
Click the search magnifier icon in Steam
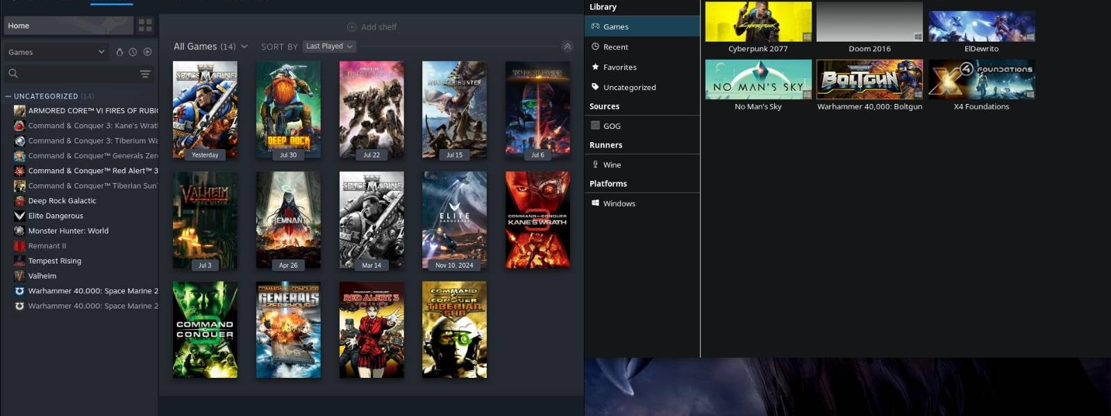point(13,73)
